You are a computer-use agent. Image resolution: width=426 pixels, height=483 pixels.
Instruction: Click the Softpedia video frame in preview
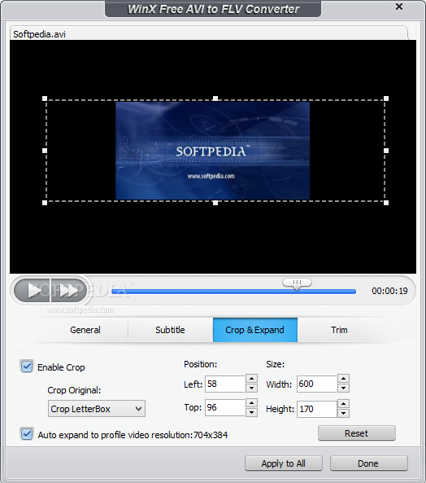(x=212, y=151)
